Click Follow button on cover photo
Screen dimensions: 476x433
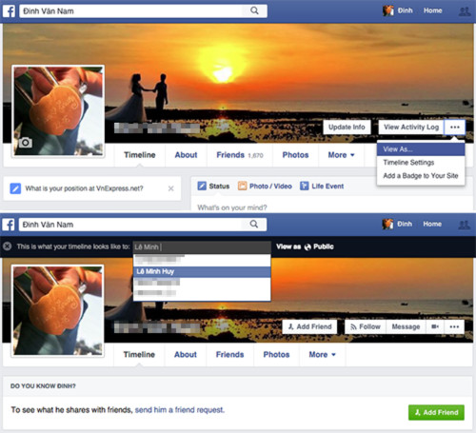[366, 326]
